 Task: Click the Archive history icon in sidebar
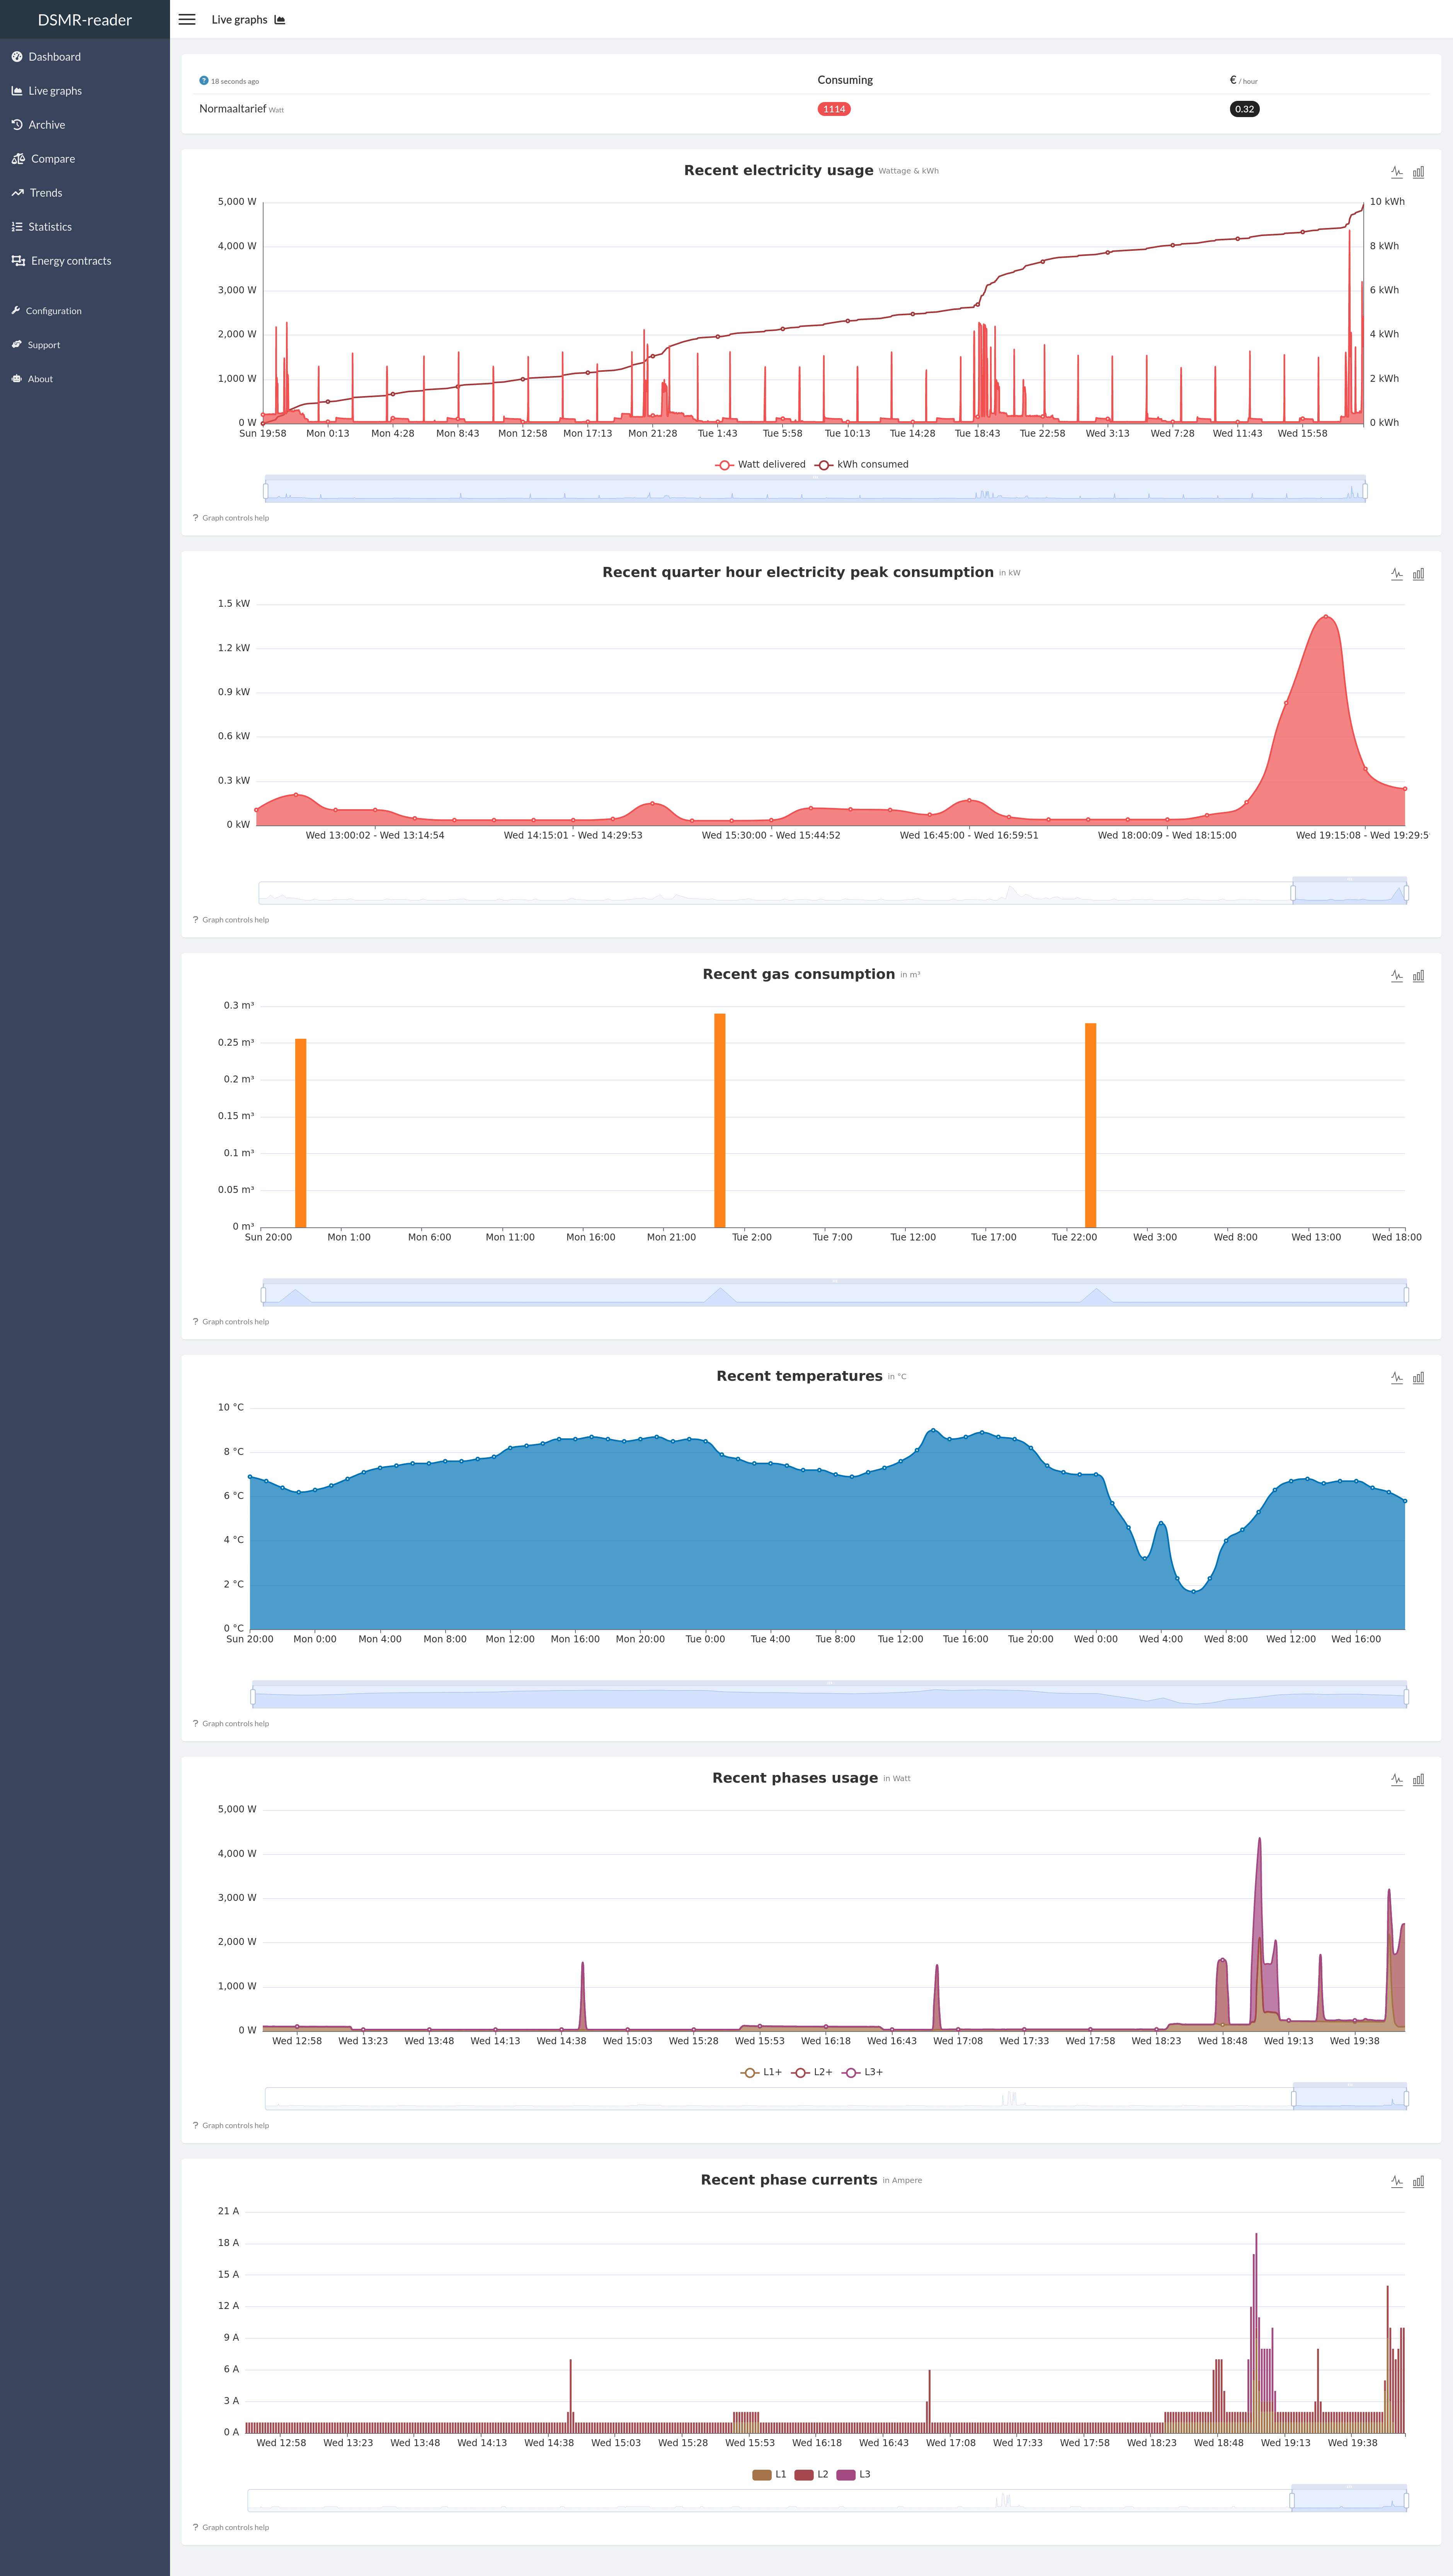click(x=17, y=125)
